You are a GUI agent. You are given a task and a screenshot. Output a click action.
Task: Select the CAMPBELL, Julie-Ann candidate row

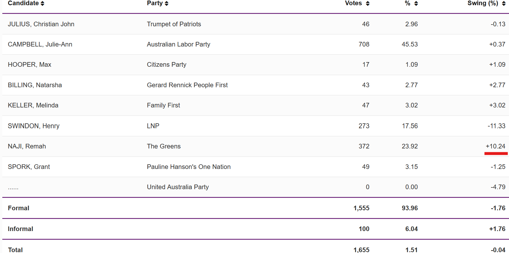point(256,44)
